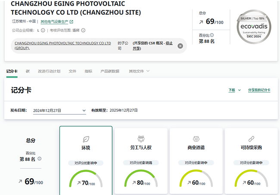This screenshot has height=195, width=280.
Task: Click the 可持续采购 60/100 score gauge
Action: 251,179
